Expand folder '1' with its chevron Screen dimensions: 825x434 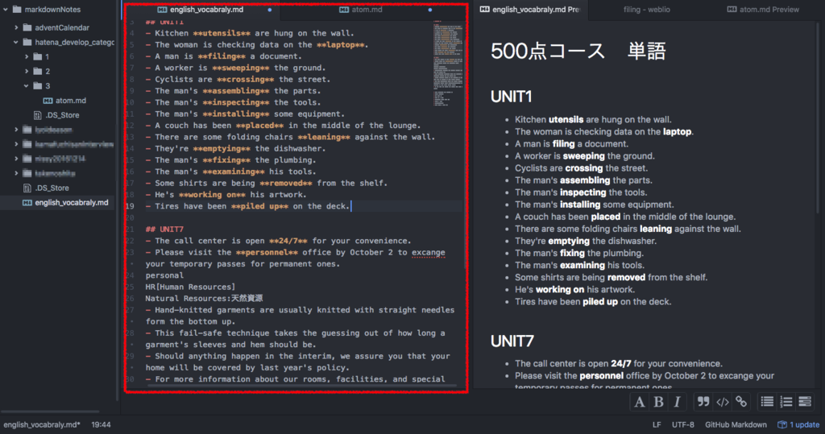(x=27, y=56)
